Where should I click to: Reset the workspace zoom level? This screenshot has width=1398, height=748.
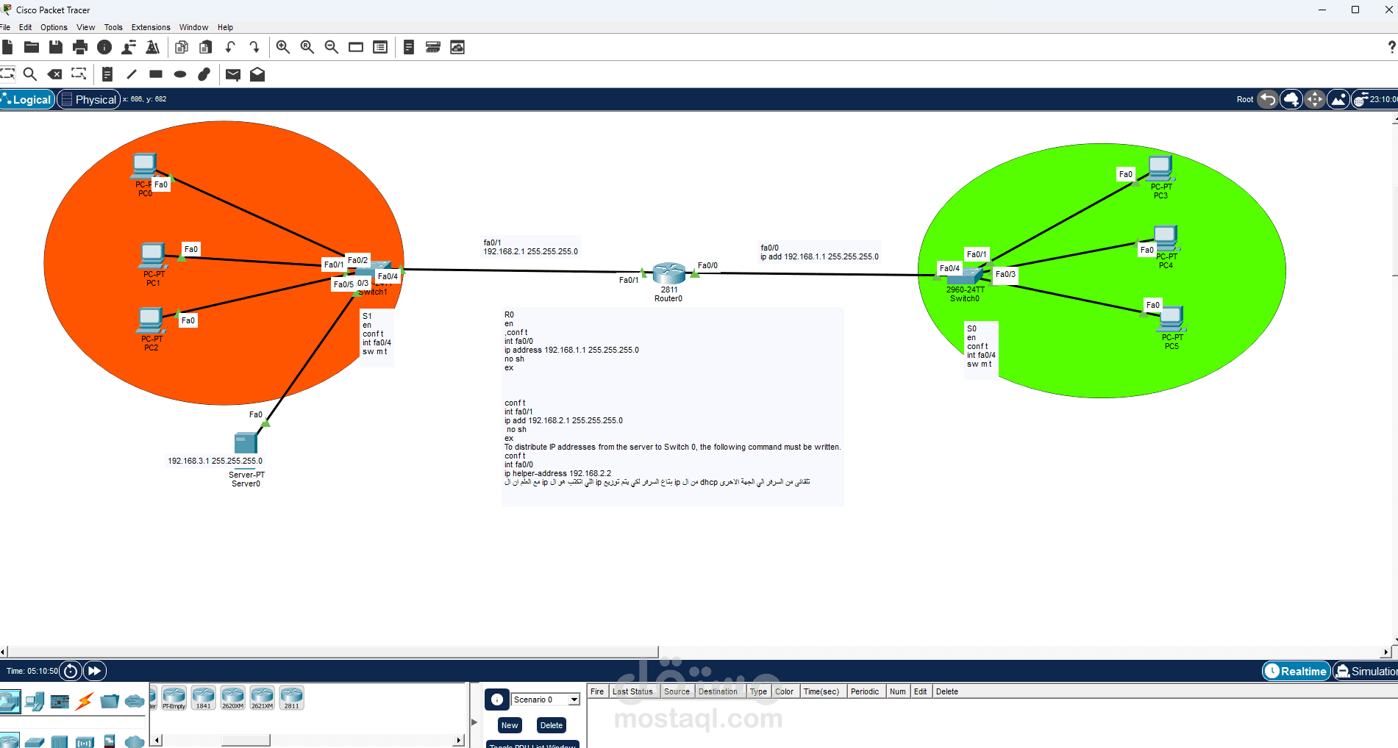(x=307, y=47)
